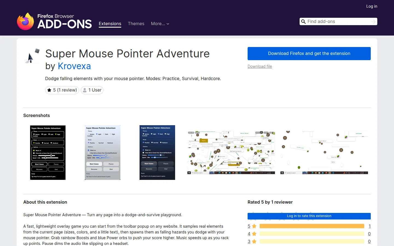The width and height of the screenshot is (394, 246).
Task: Click Download Firefox and get the extension
Action: pyautogui.click(x=309, y=54)
